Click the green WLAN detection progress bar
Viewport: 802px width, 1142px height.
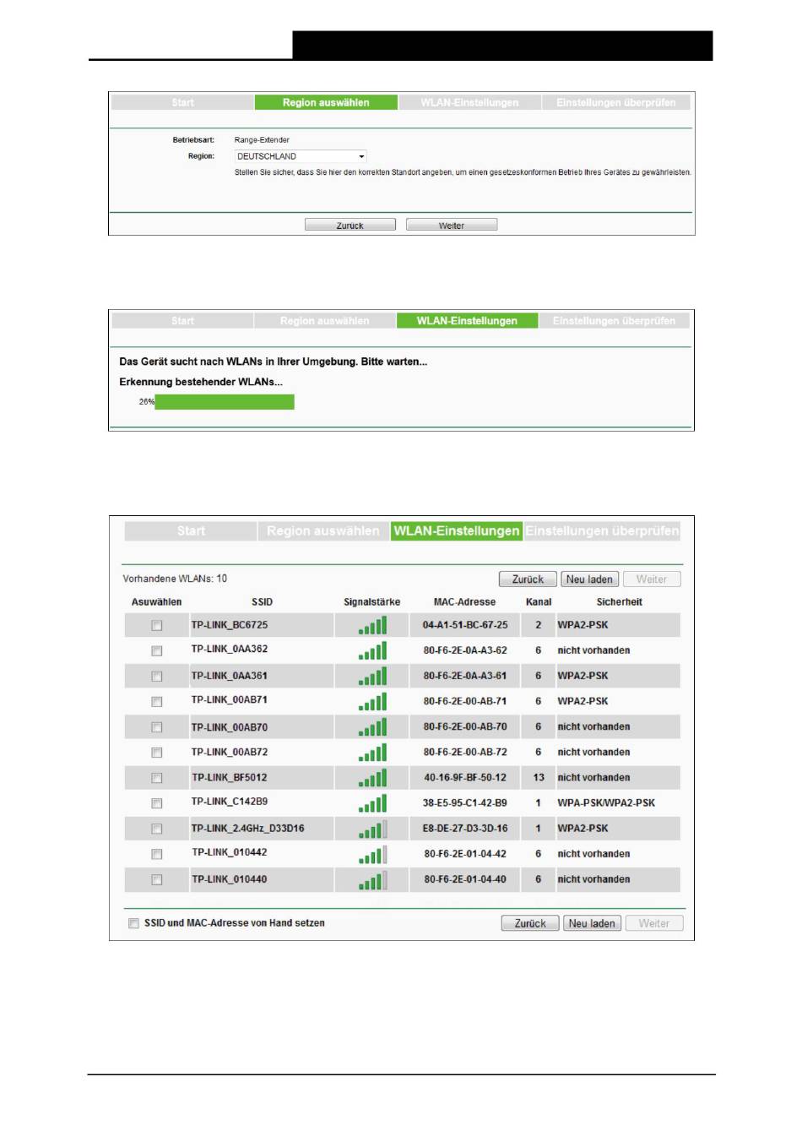tap(225, 402)
